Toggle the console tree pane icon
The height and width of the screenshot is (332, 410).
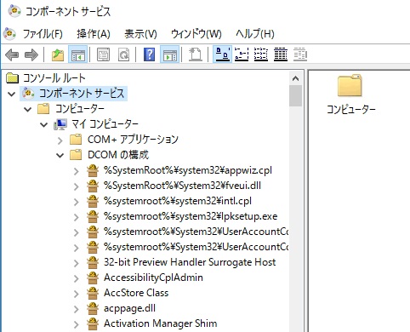click(77, 54)
